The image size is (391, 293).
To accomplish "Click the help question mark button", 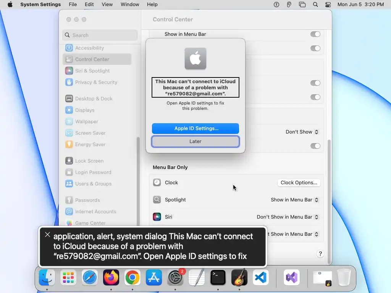I will pyautogui.click(x=320, y=254).
